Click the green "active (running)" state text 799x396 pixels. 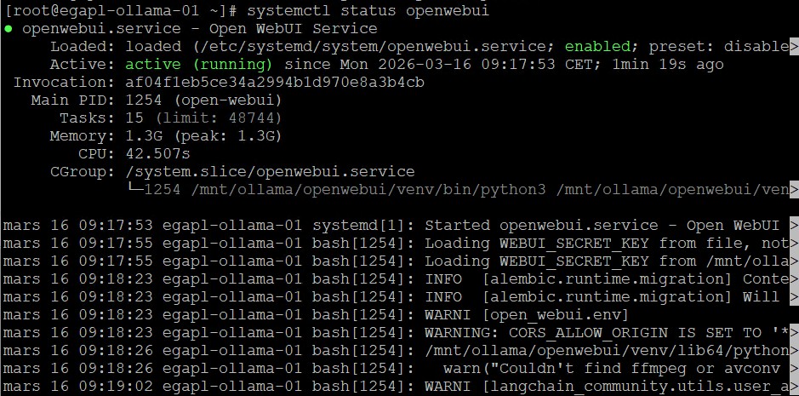coord(199,64)
